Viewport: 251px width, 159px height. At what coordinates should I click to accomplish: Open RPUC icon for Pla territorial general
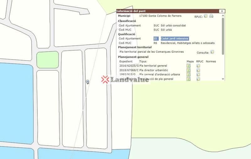198,66
